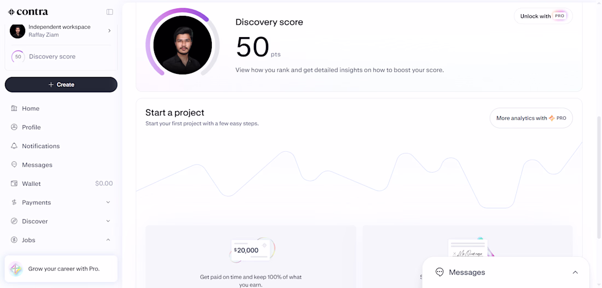Open the sidebar Discovery score link
Viewport: 602px width, 288px height.
(x=52, y=56)
